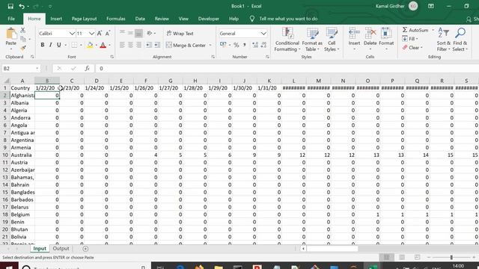Save the workbook with the Save icon
Viewport: 479px width, 269px height.
pyautogui.click(x=10, y=6)
